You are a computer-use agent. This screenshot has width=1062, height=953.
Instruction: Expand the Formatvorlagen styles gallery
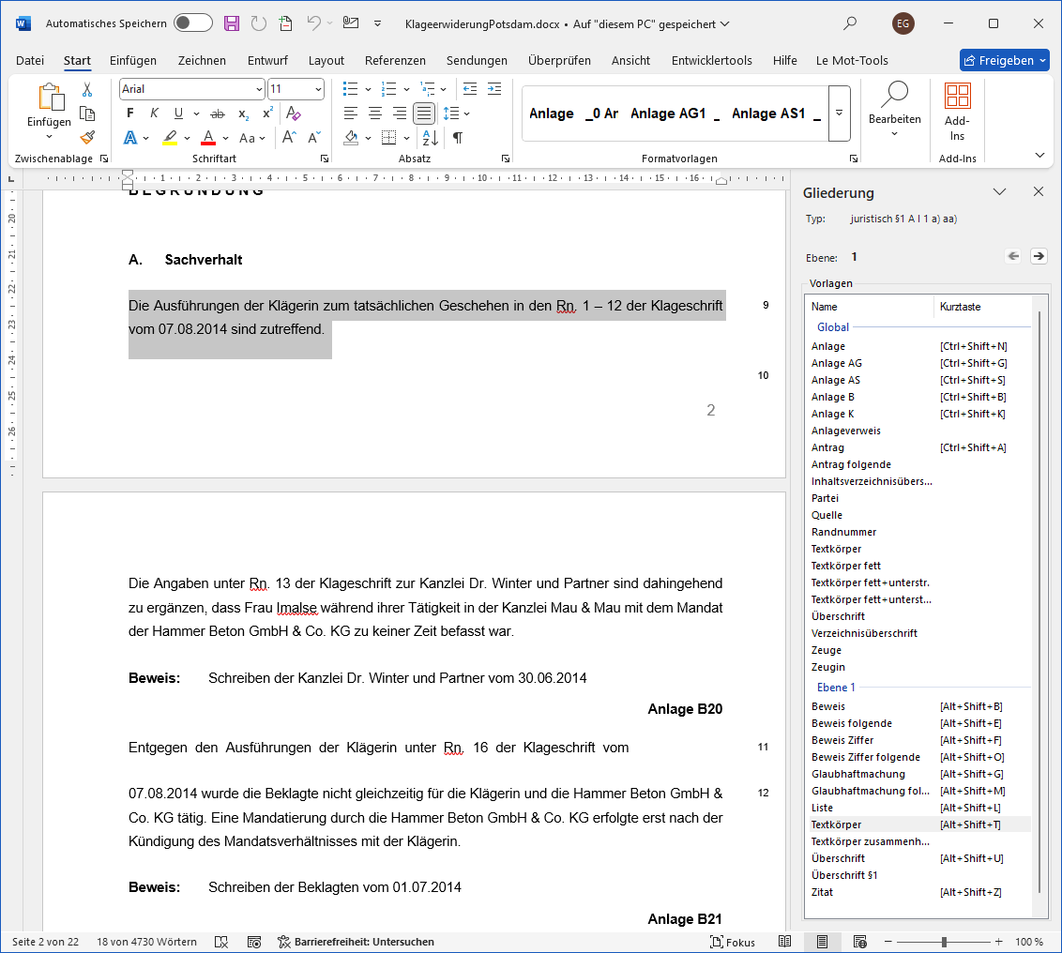click(x=839, y=113)
